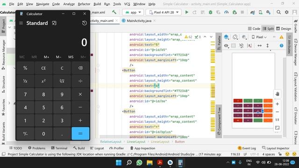Click color swatch beside first backgroundTint line

click(92, 55)
